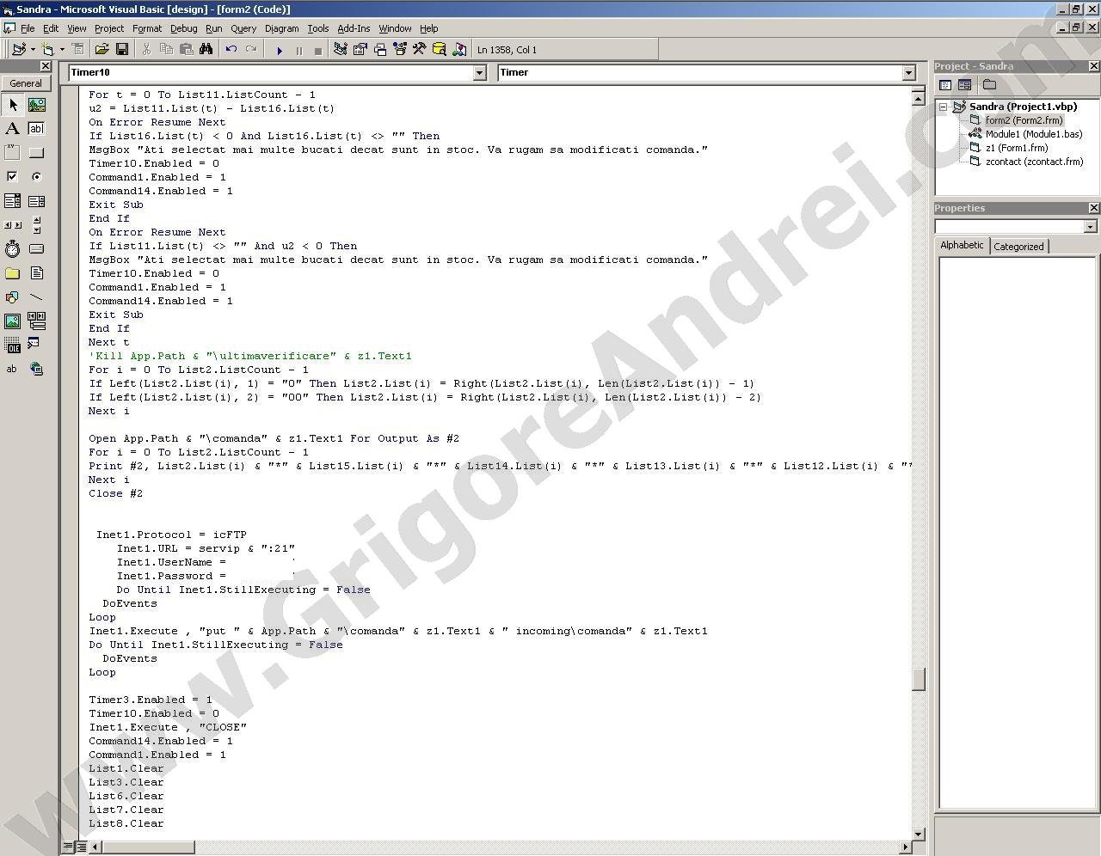The height and width of the screenshot is (856, 1101).
Task: Click the General toolbox tab button
Action: pyautogui.click(x=26, y=83)
